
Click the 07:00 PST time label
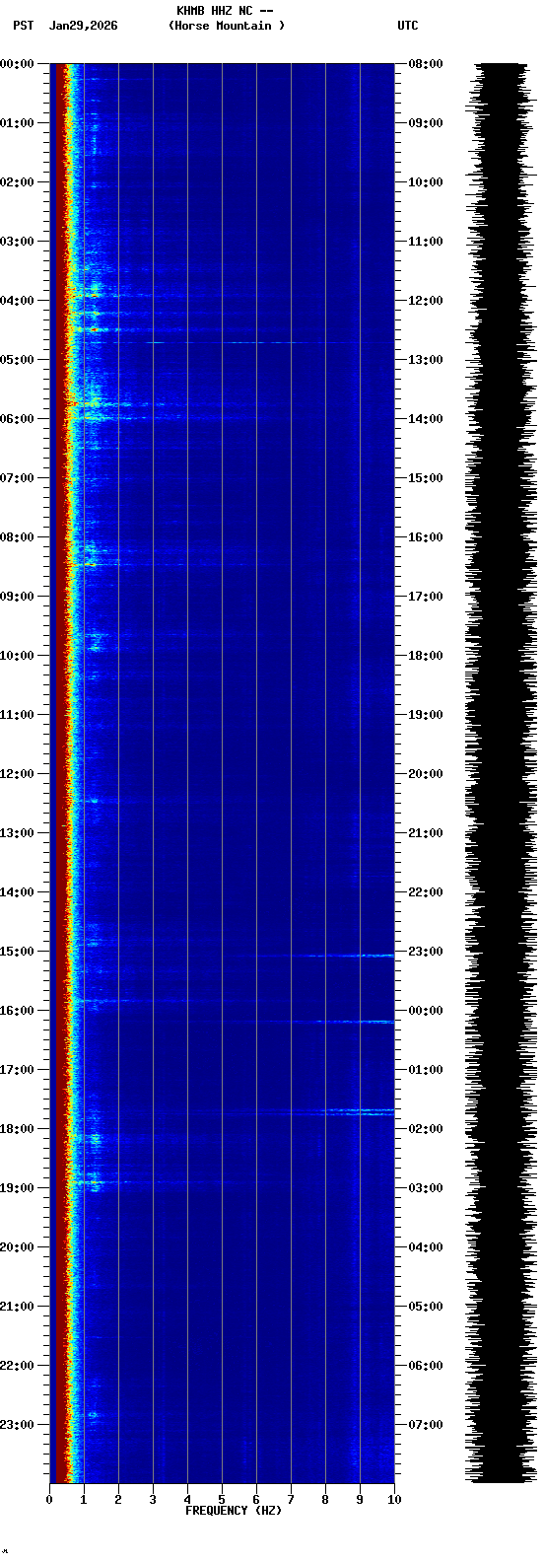pos(17,478)
